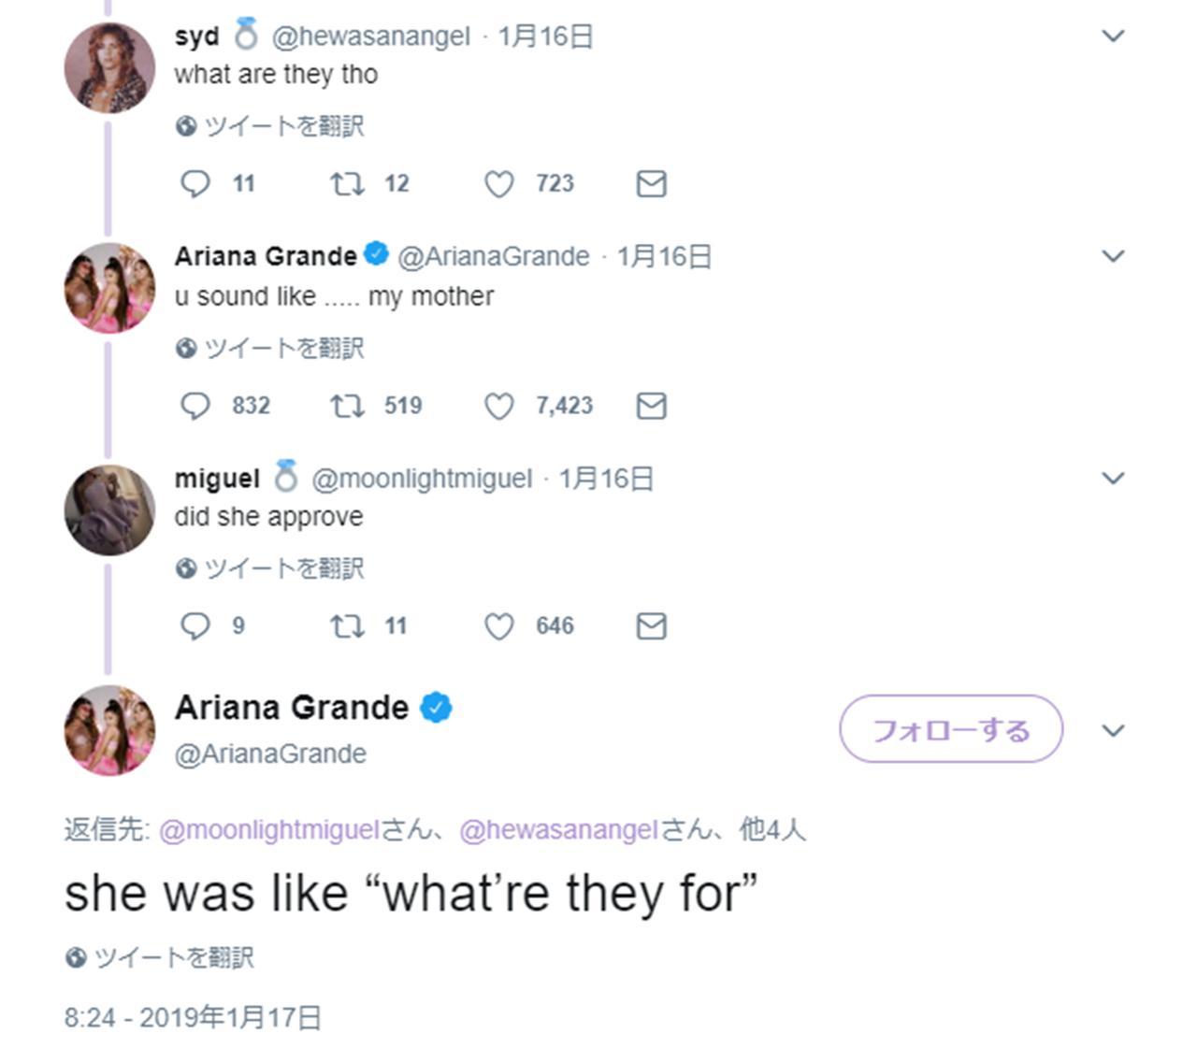Send syd's tweet via direct message icon
The height and width of the screenshot is (1048, 1197).
click(651, 183)
